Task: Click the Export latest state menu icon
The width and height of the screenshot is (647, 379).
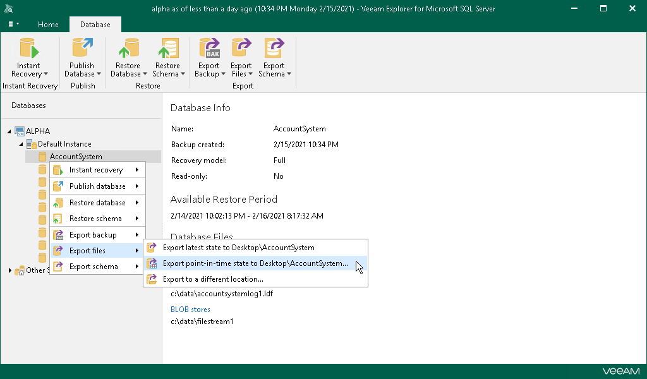Action: pos(152,248)
